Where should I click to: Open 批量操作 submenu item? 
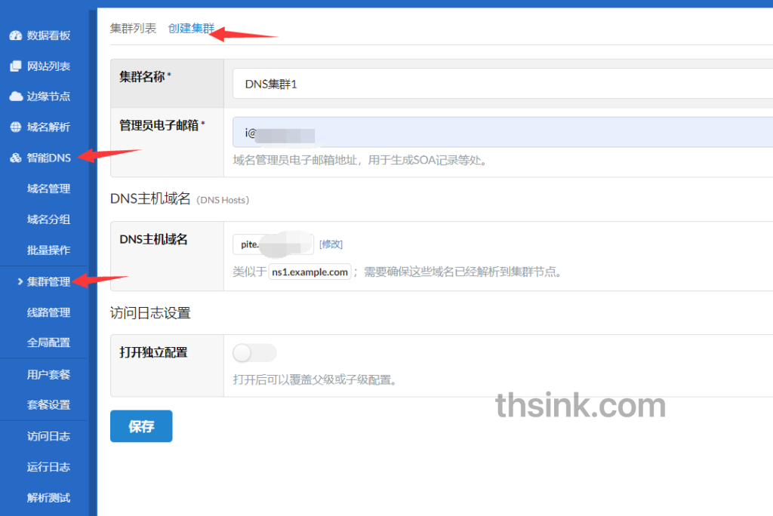(48, 250)
